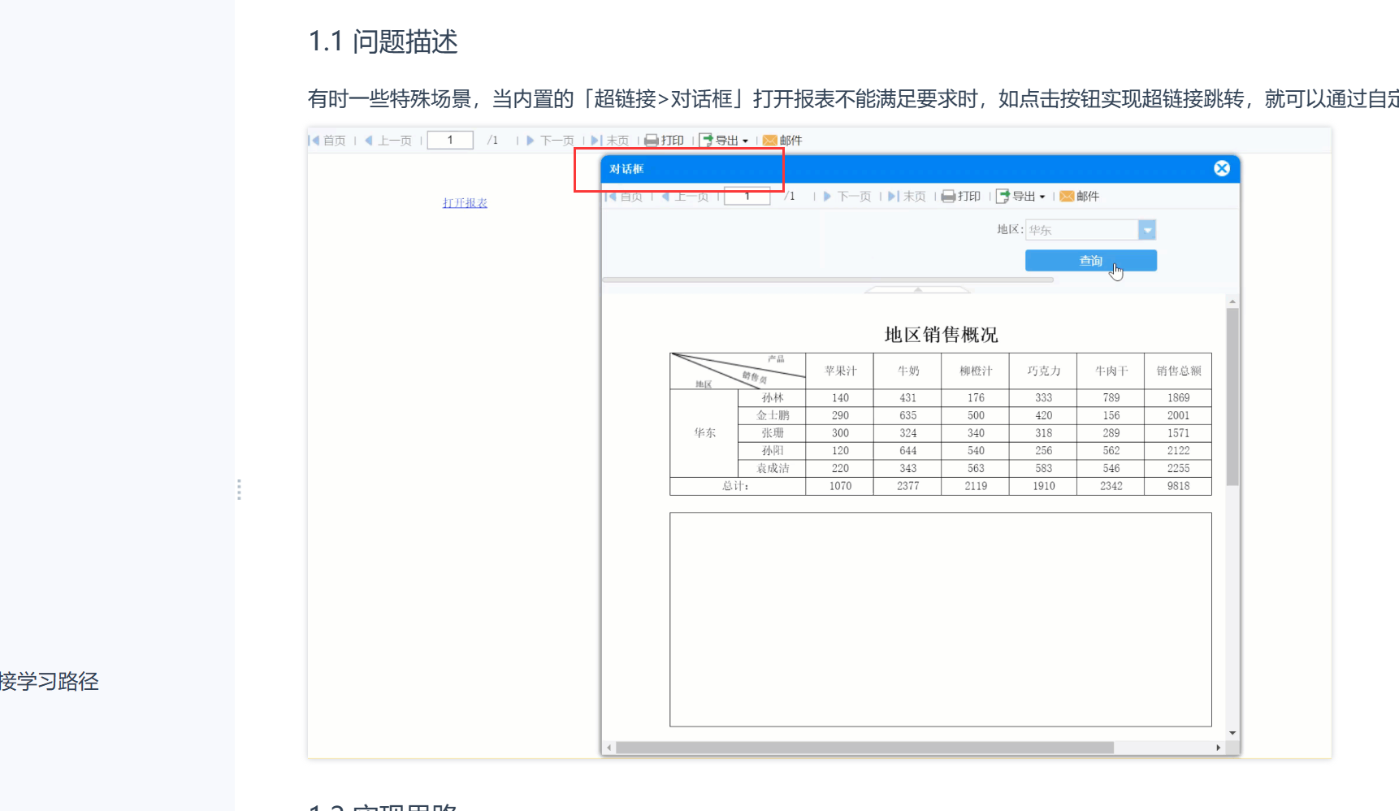Open the 打开报表 hyperlink
This screenshot has width=1399, height=811.
(465, 203)
